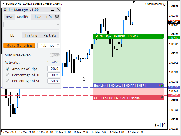This screenshot has height=136, width=181.
Task: Select the Partials sub-tab
Action: tap(50, 35)
